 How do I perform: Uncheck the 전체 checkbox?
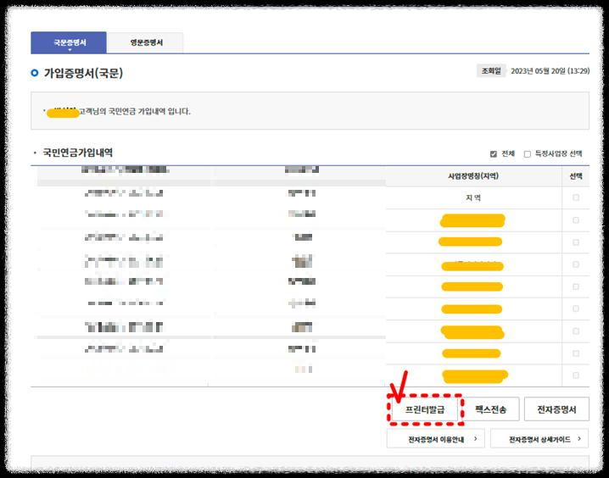pyautogui.click(x=494, y=154)
